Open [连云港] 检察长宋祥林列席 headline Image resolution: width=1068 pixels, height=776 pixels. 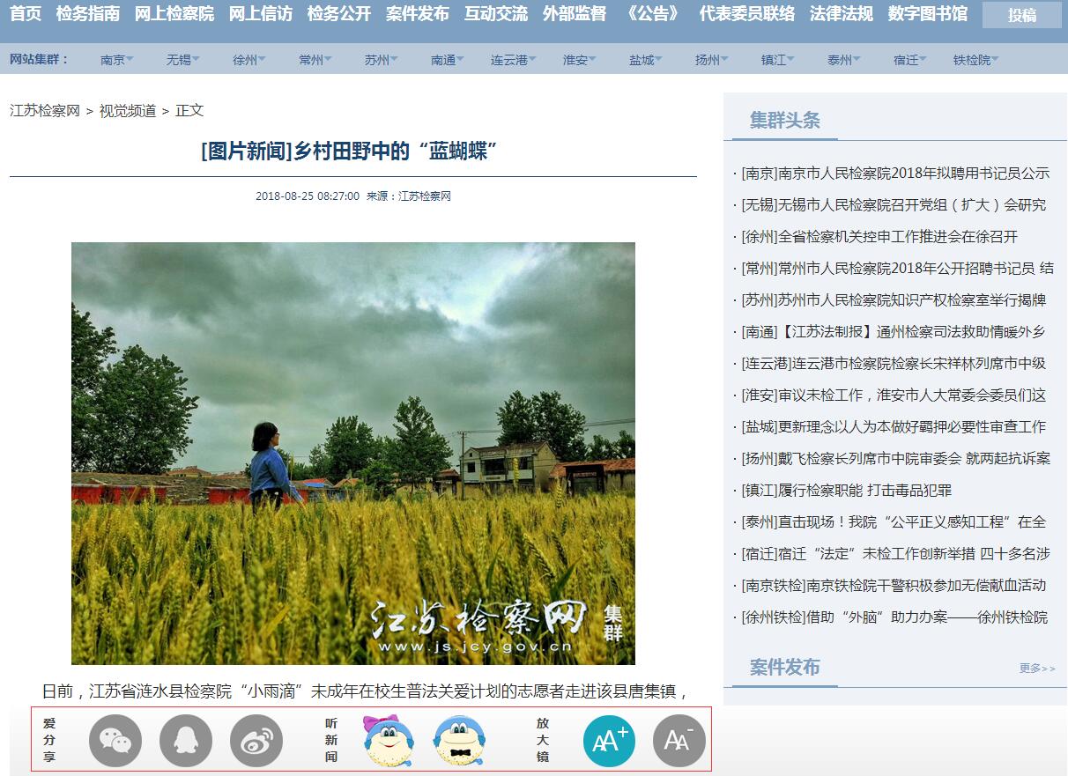pos(894,364)
